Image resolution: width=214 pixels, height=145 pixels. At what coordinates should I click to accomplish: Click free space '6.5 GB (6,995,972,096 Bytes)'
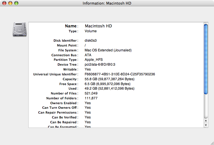click(x=107, y=84)
